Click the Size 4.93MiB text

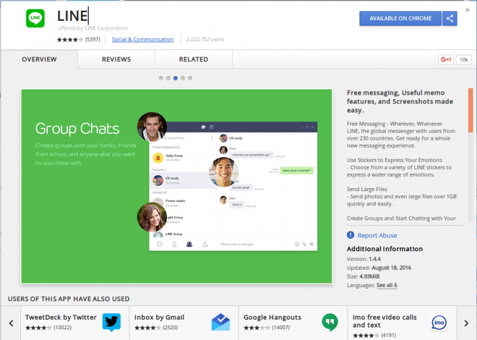click(x=363, y=276)
